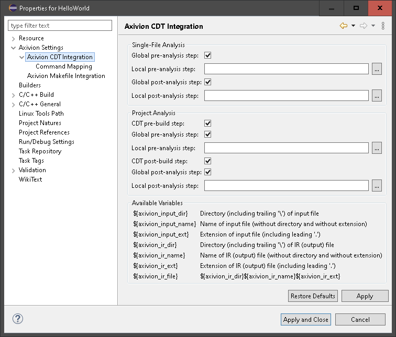
Task: Expand the Validation tree node
Action: point(14,171)
